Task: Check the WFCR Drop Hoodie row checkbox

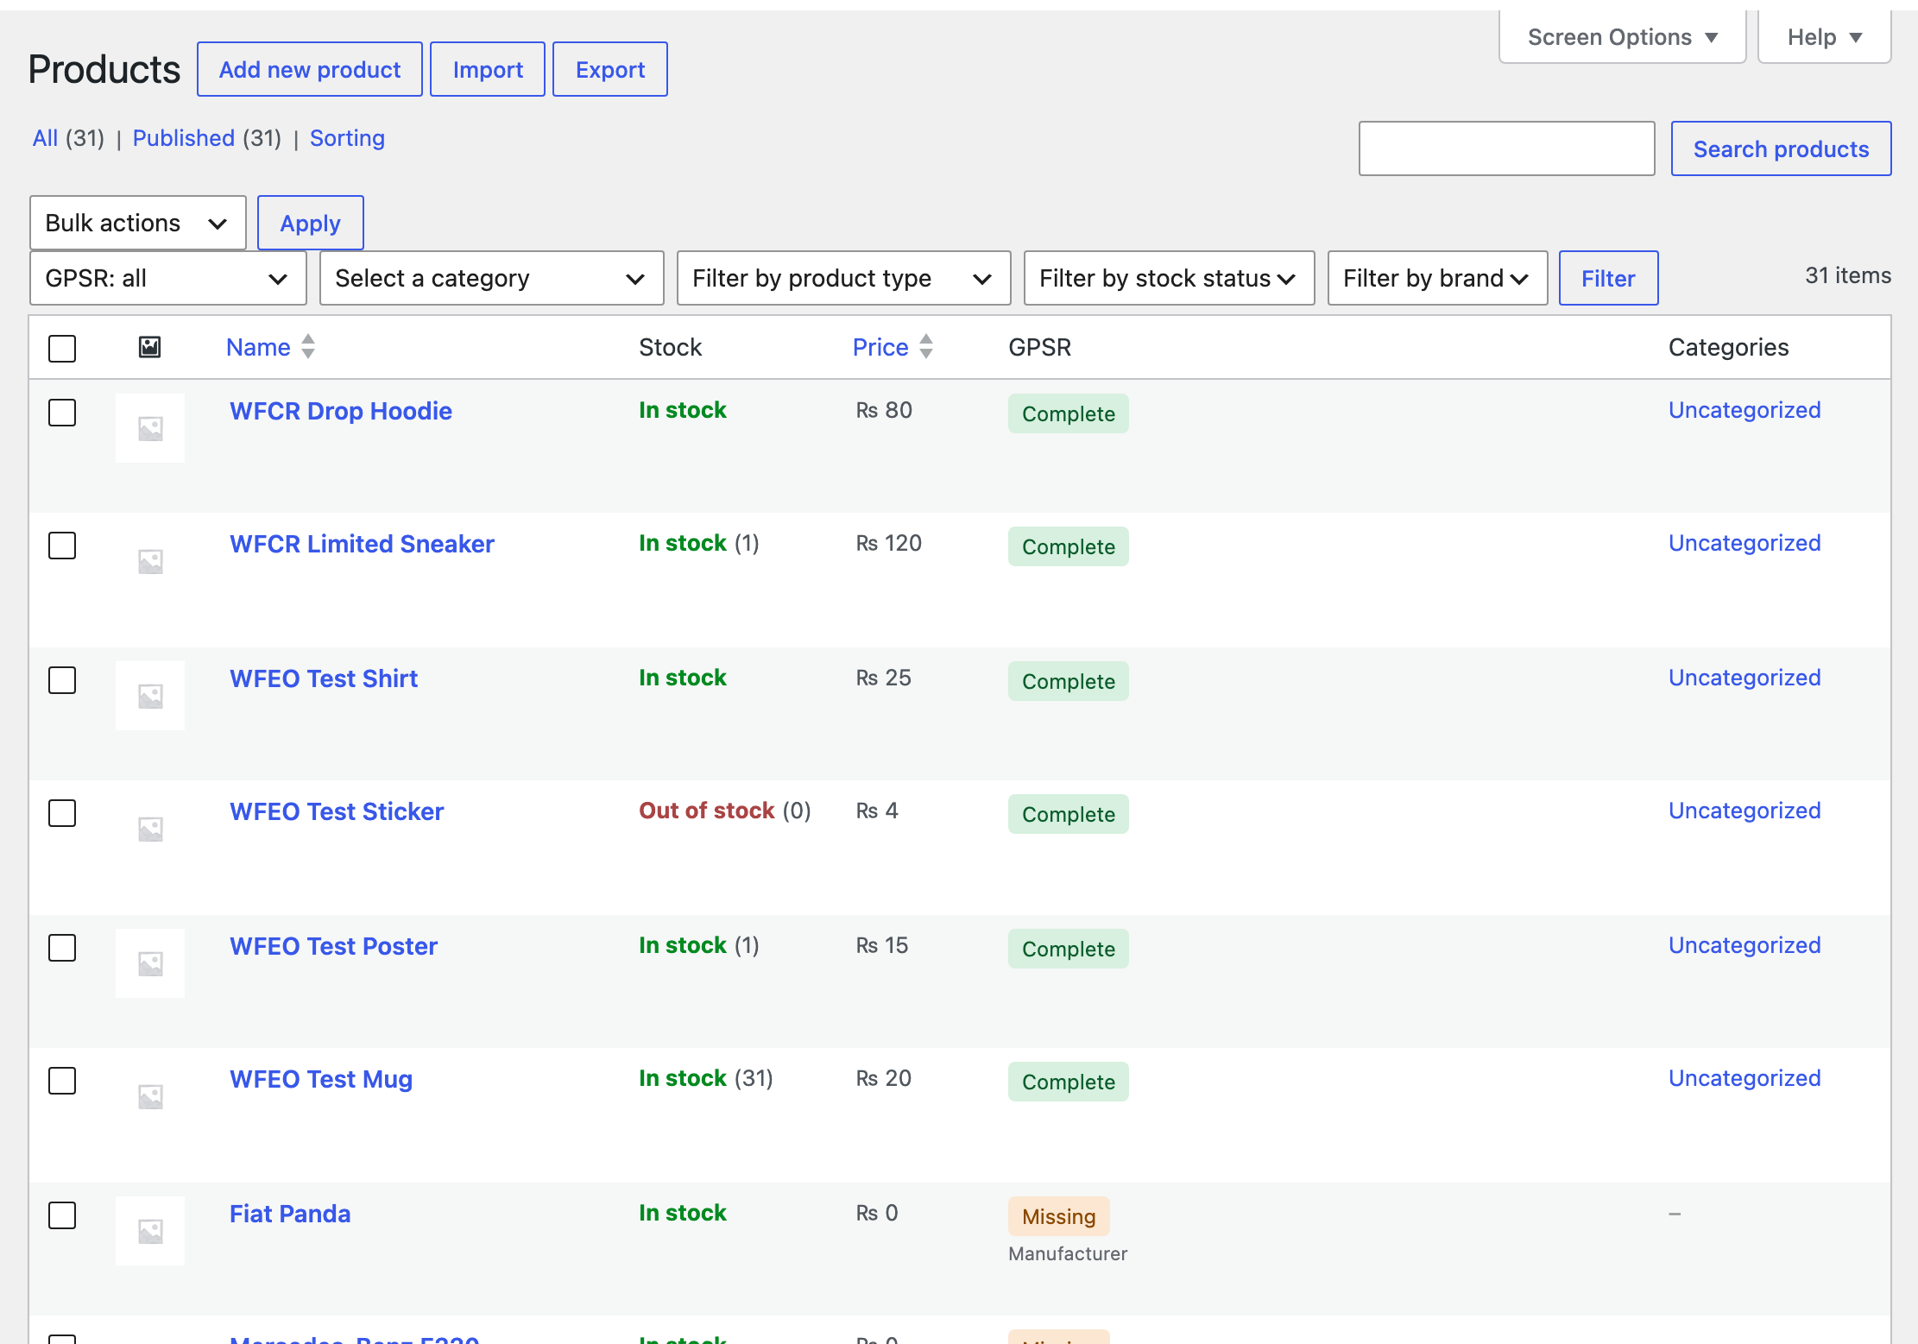Action: click(x=62, y=413)
